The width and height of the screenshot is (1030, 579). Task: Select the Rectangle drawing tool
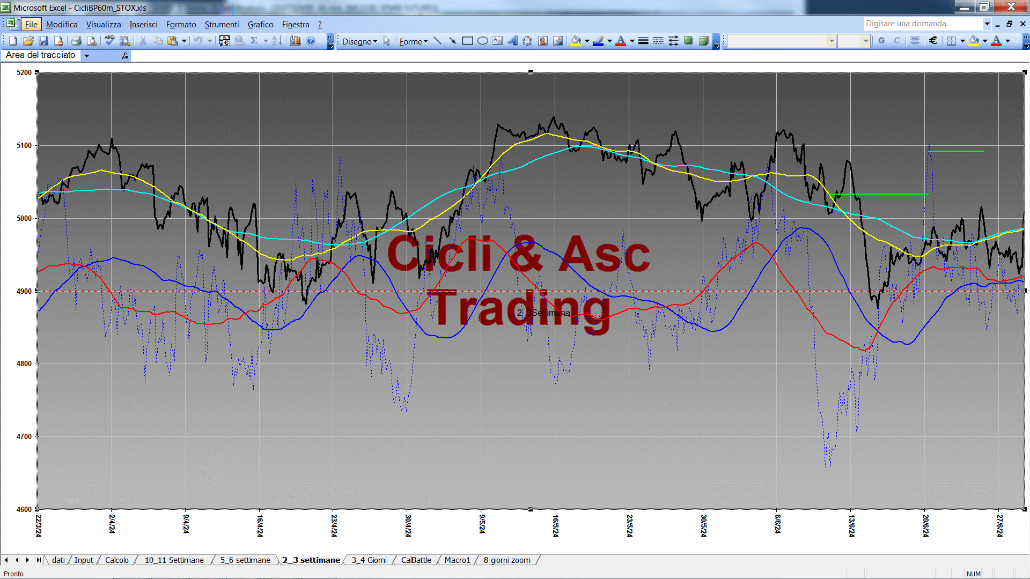click(467, 41)
